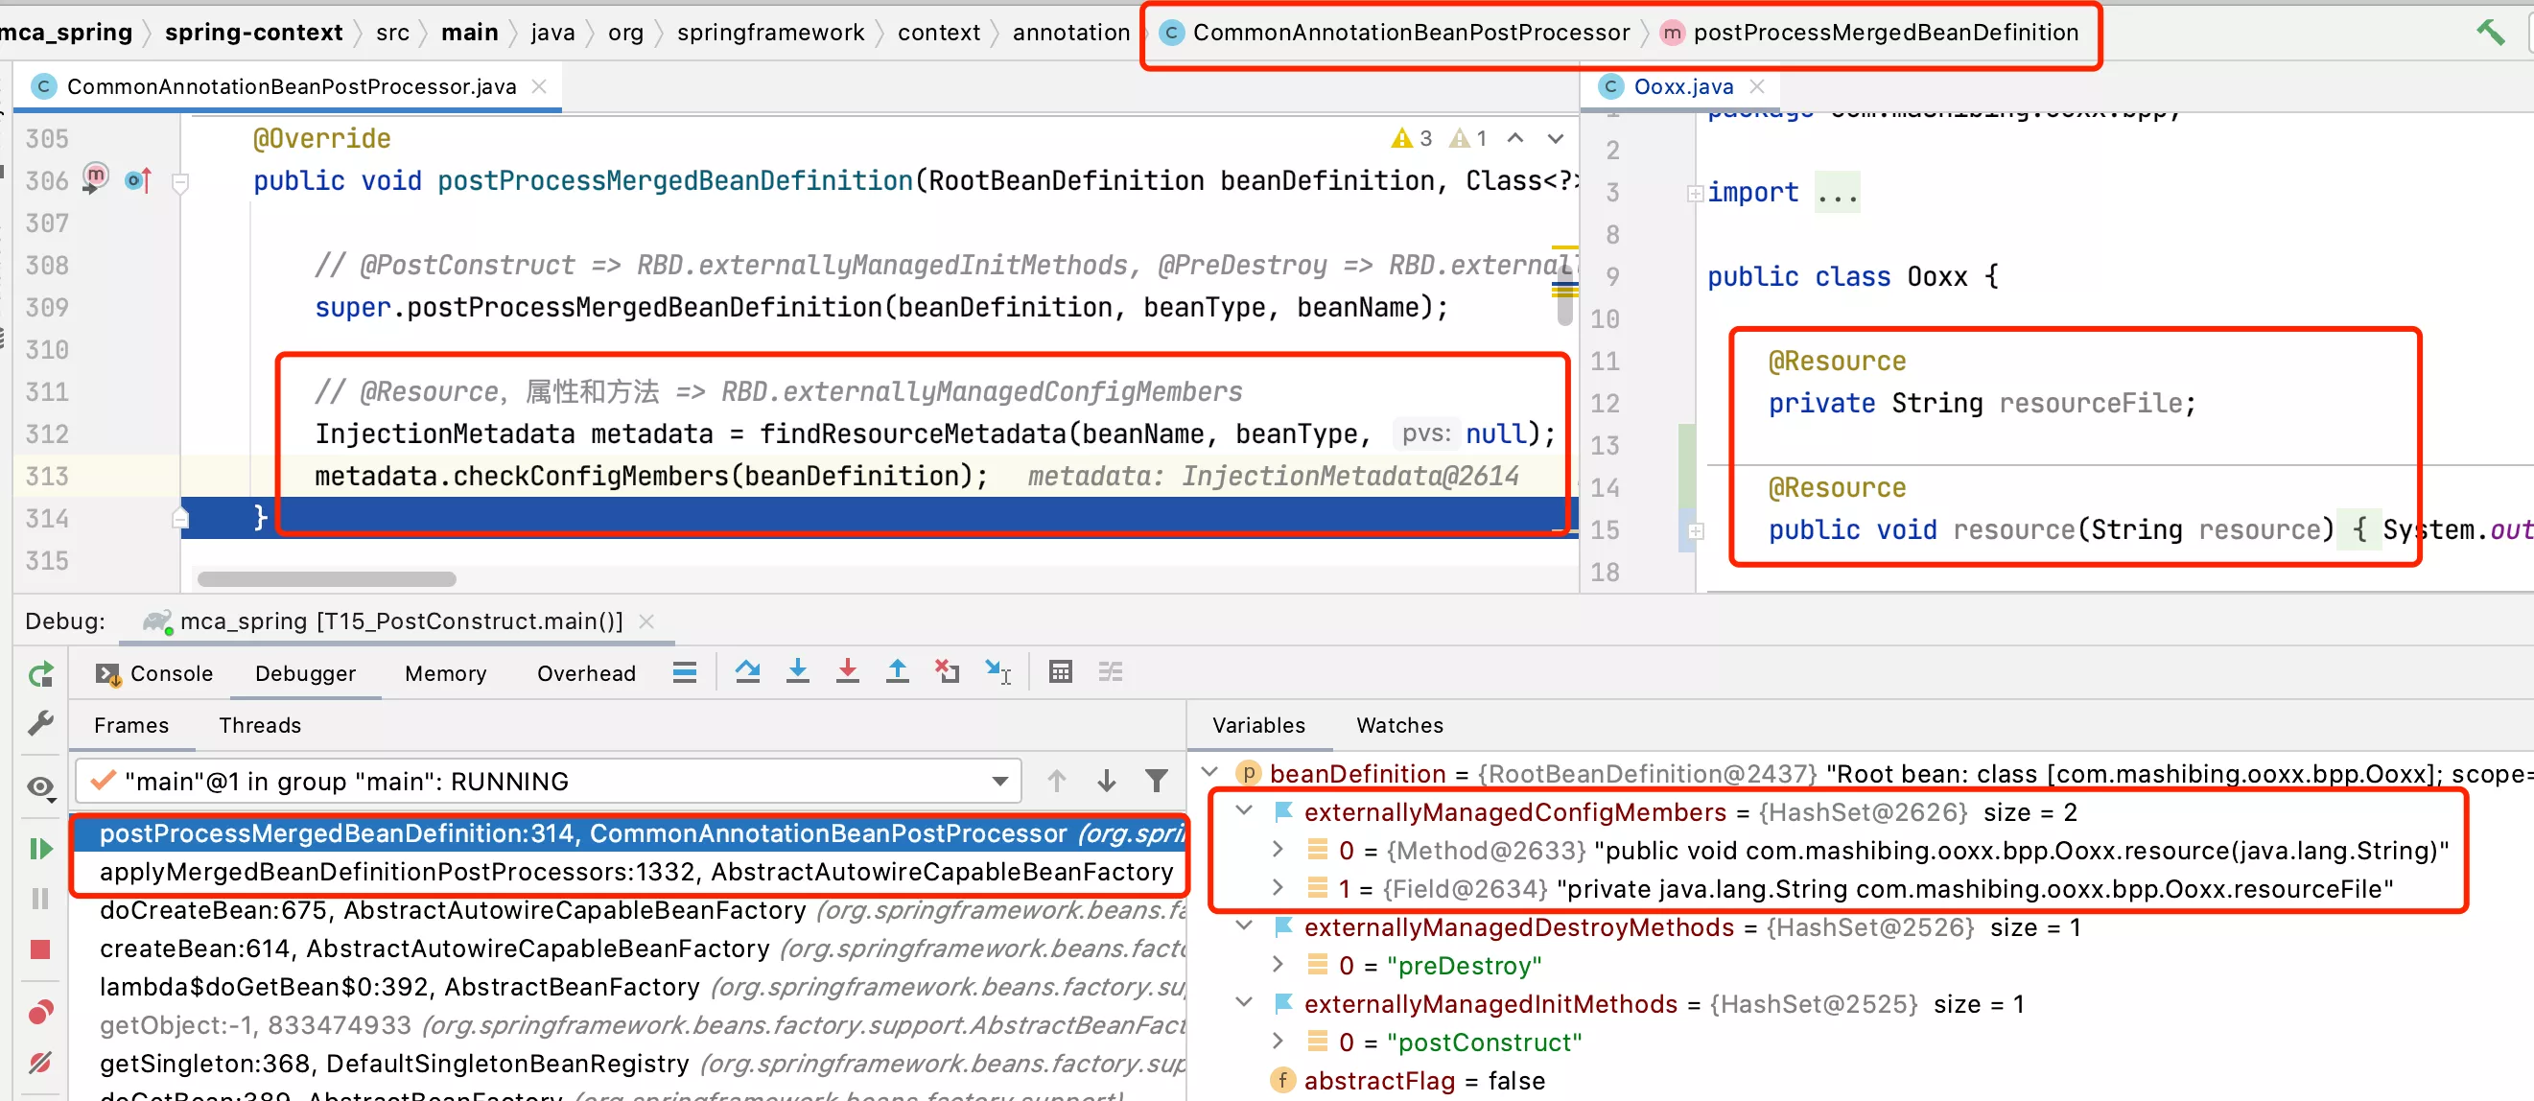Click the spring-context breadcrumb

(254, 33)
